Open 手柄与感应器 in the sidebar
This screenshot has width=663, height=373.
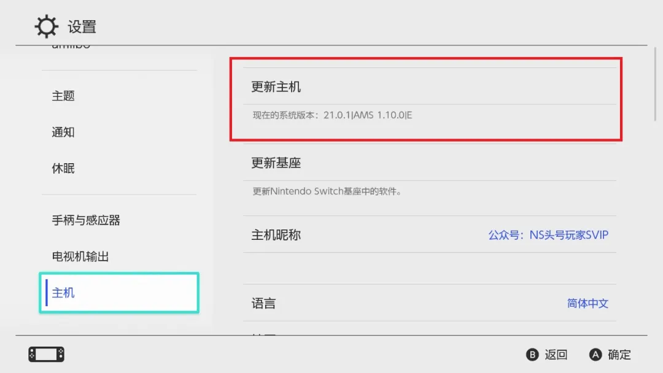coord(86,220)
